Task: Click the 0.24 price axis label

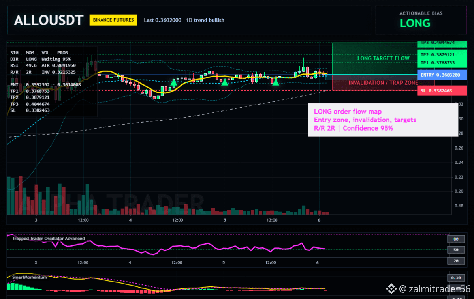Action: 459,163
